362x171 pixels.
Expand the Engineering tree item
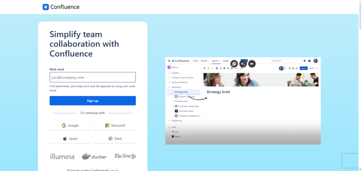pos(169,121)
